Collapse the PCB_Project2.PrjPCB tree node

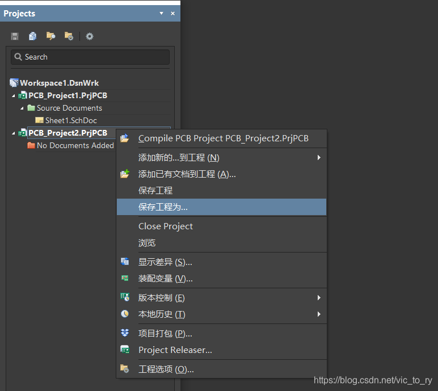[x=14, y=133]
